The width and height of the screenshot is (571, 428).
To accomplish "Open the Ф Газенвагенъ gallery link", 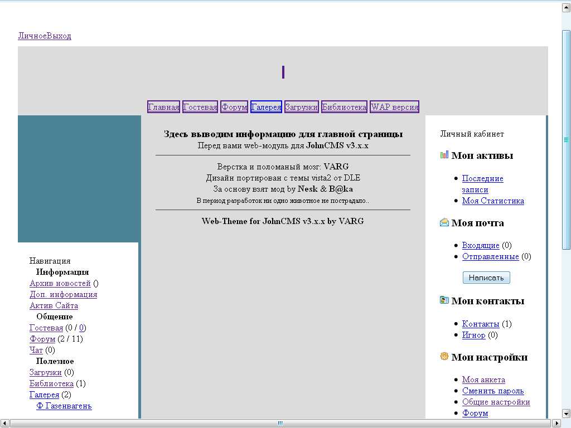I will (x=64, y=406).
